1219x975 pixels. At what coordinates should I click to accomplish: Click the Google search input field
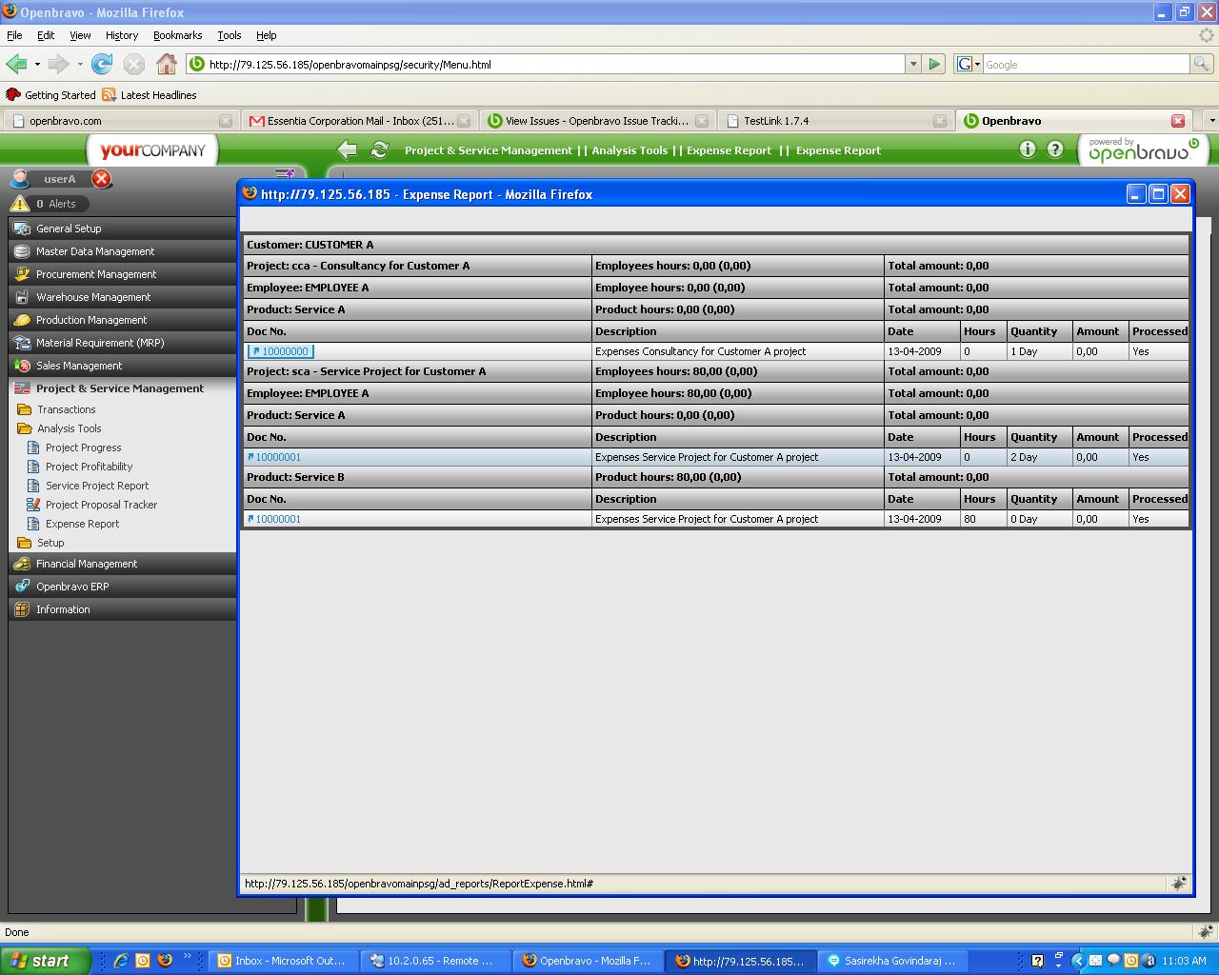[x=1086, y=64]
